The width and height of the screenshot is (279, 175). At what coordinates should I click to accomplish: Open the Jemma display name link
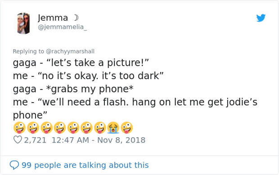[x=53, y=18]
